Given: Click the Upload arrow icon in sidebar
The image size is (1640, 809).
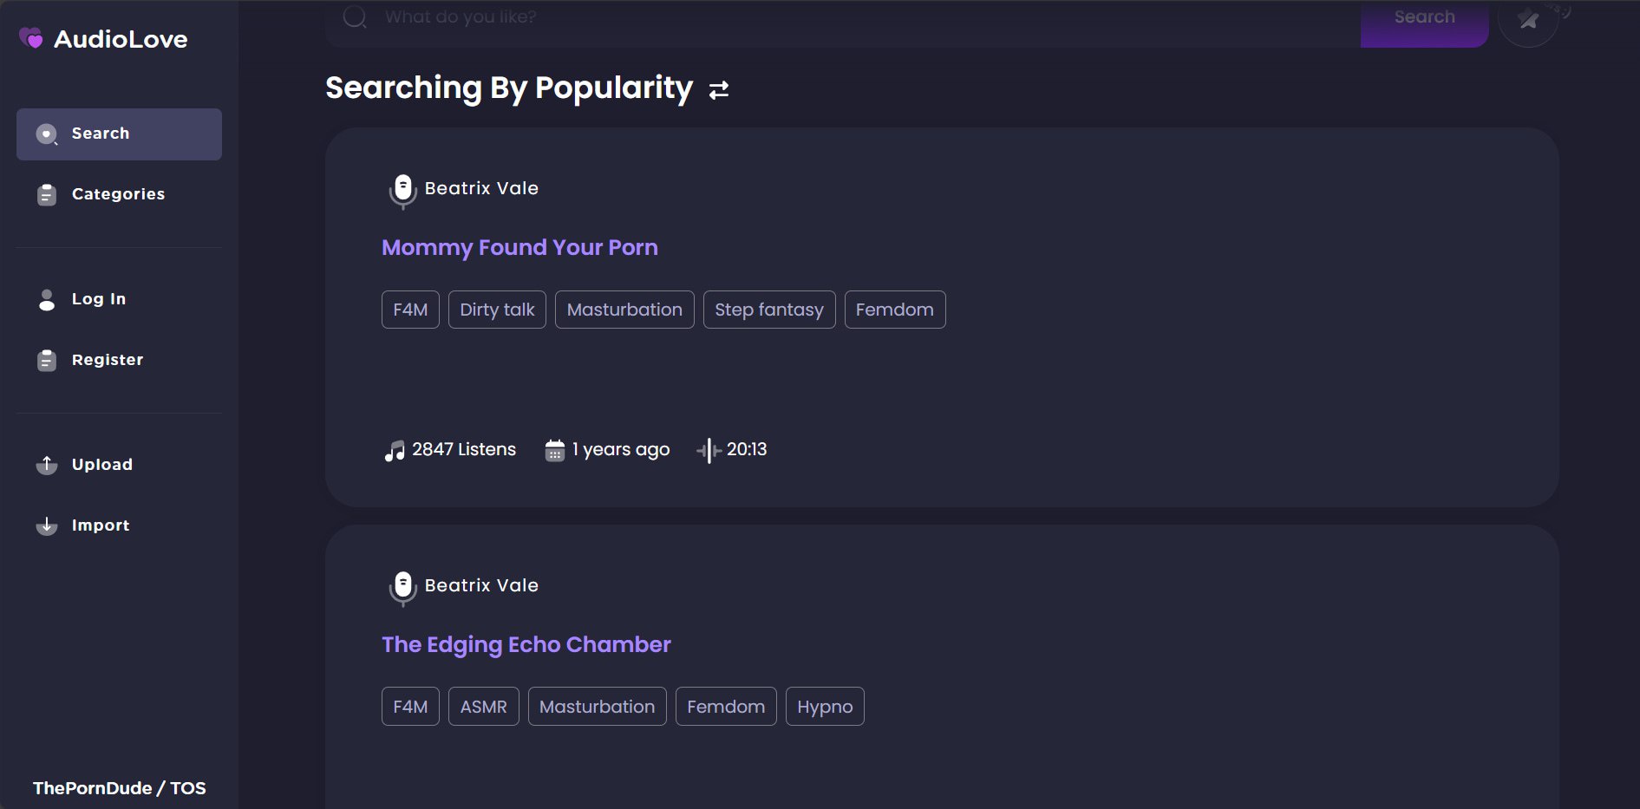Looking at the screenshot, I should point(47,465).
